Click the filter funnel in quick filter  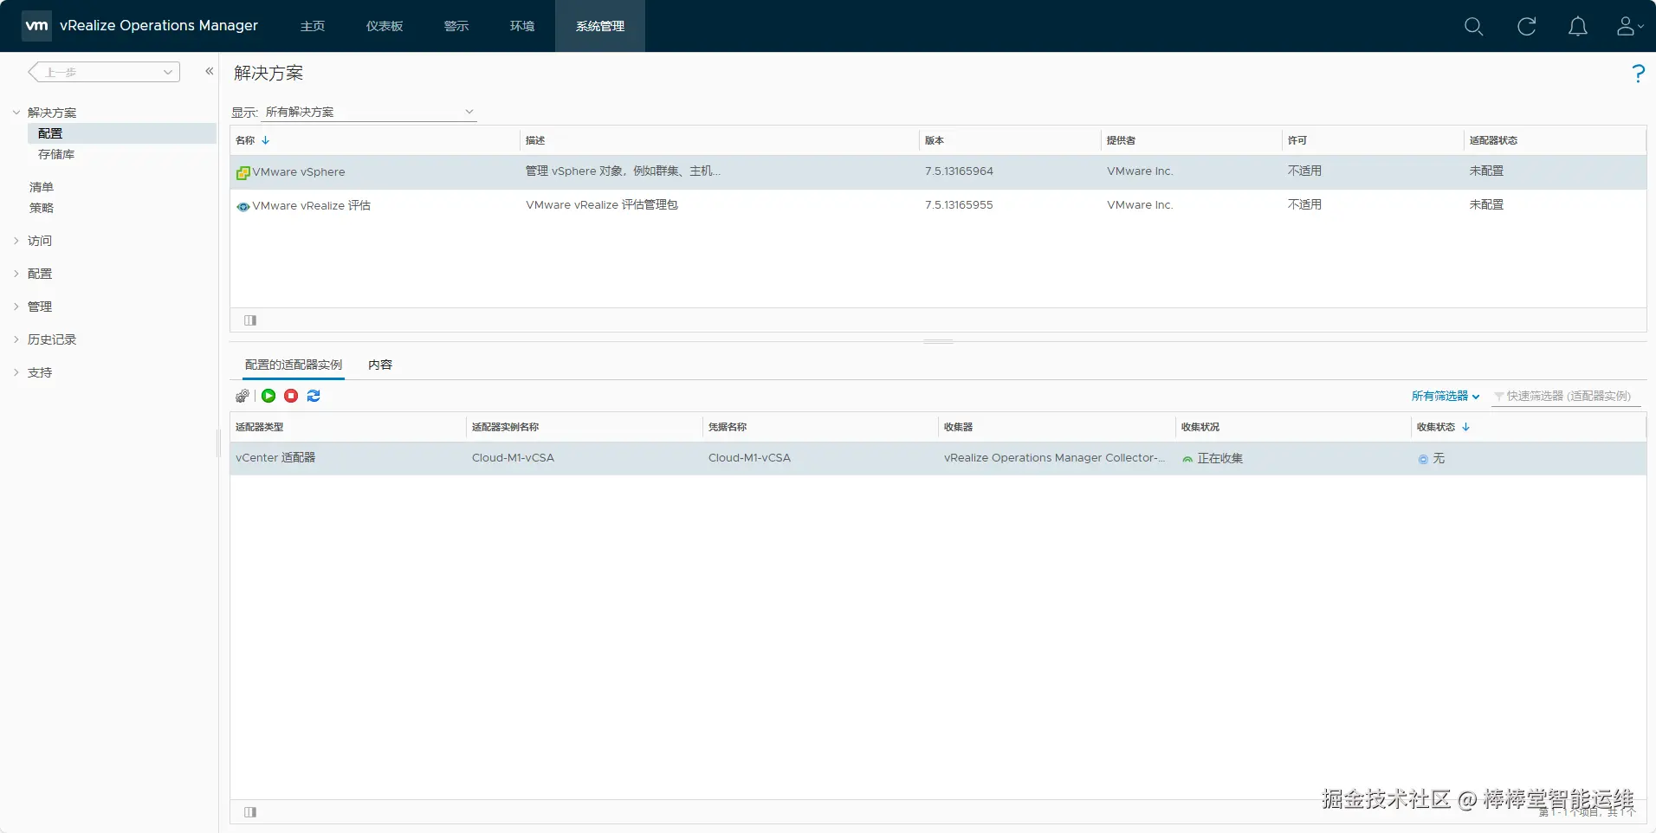point(1499,397)
